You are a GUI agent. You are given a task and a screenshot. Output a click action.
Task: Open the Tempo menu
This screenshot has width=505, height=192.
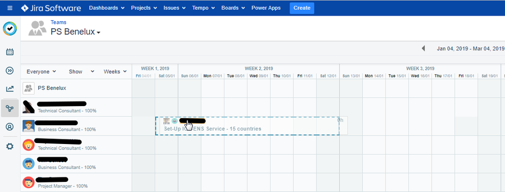click(x=203, y=8)
